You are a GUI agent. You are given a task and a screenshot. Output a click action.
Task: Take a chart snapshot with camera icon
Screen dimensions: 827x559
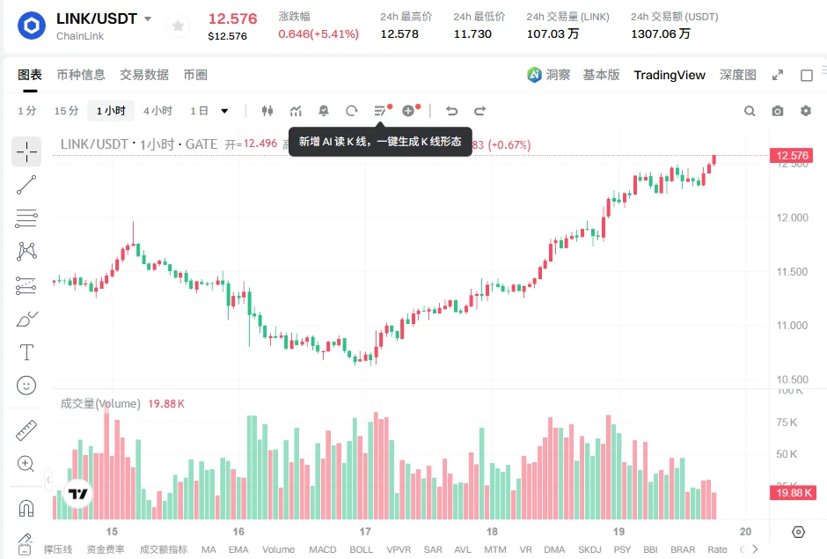(x=778, y=111)
